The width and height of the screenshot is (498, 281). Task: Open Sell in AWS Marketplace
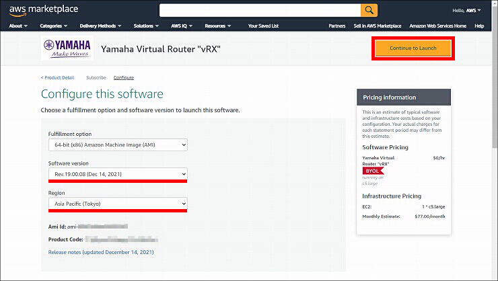click(x=378, y=26)
